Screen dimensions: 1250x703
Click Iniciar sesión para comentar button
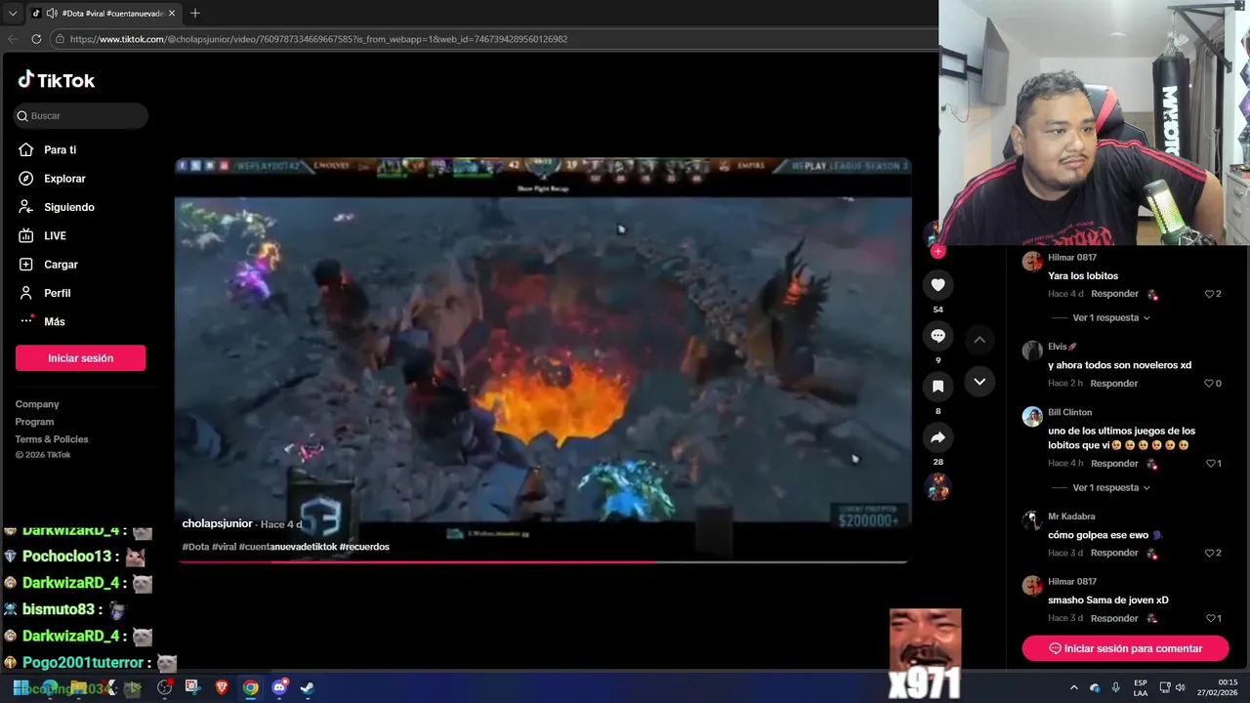pos(1125,648)
